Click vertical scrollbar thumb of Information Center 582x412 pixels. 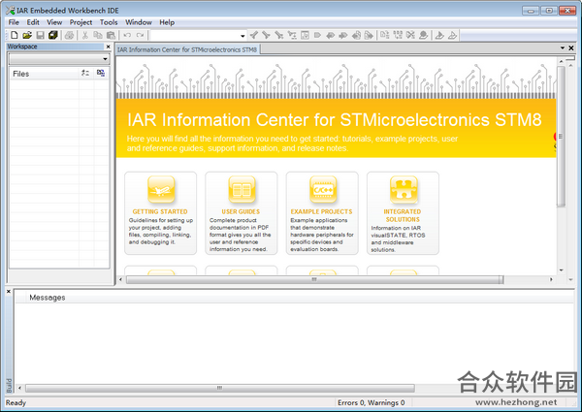point(561,137)
